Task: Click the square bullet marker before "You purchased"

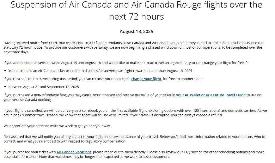Action: click(x=5, y=71)
